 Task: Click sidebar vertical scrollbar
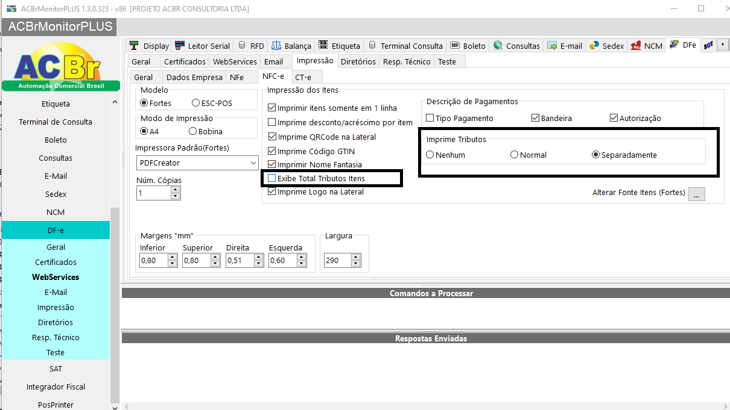pyautogui.click(x=115, y=305)
